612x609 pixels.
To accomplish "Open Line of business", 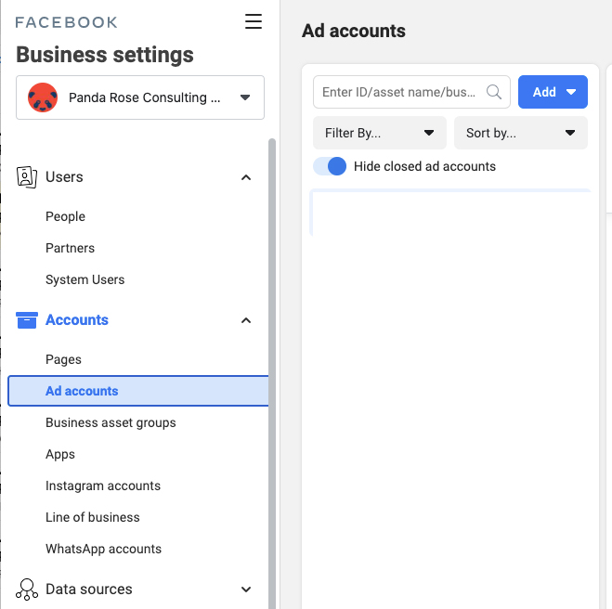I will pyautogui.click(x=93, y=517).
